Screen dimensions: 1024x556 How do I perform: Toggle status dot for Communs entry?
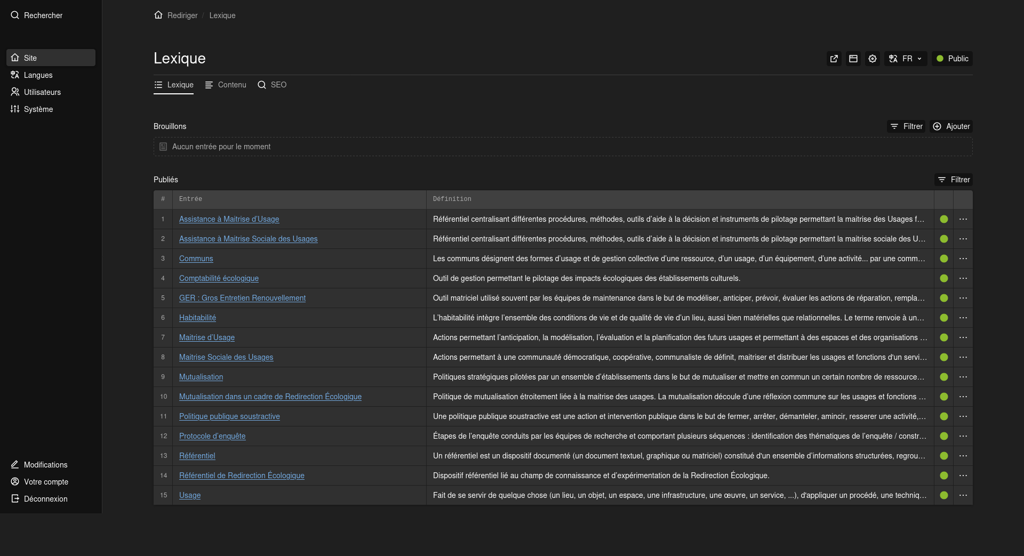(x=943, y=259)
